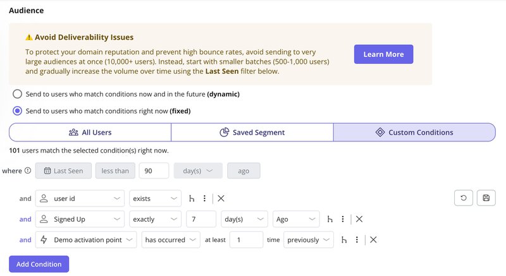The width and height of the screenshot is (506, 276).
Task: Select the fixed audience radio option
Action: click(17, 111)
